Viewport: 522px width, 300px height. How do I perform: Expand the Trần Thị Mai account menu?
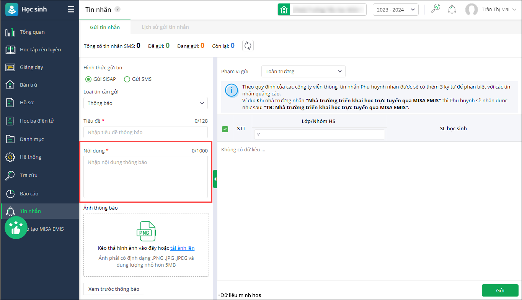(500, 10)
